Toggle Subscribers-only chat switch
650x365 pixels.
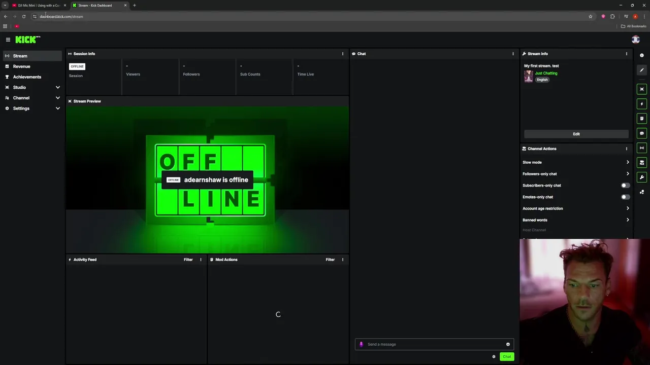click(626, 186)
